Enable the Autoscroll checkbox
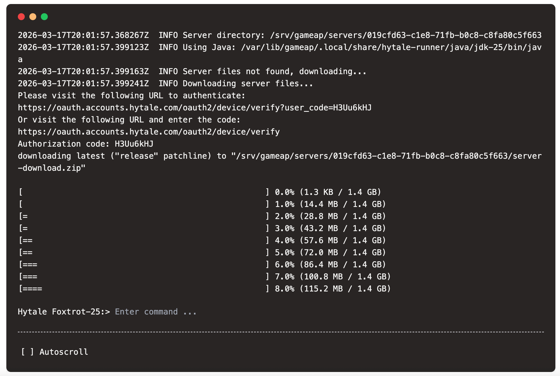 click(27, 352)
